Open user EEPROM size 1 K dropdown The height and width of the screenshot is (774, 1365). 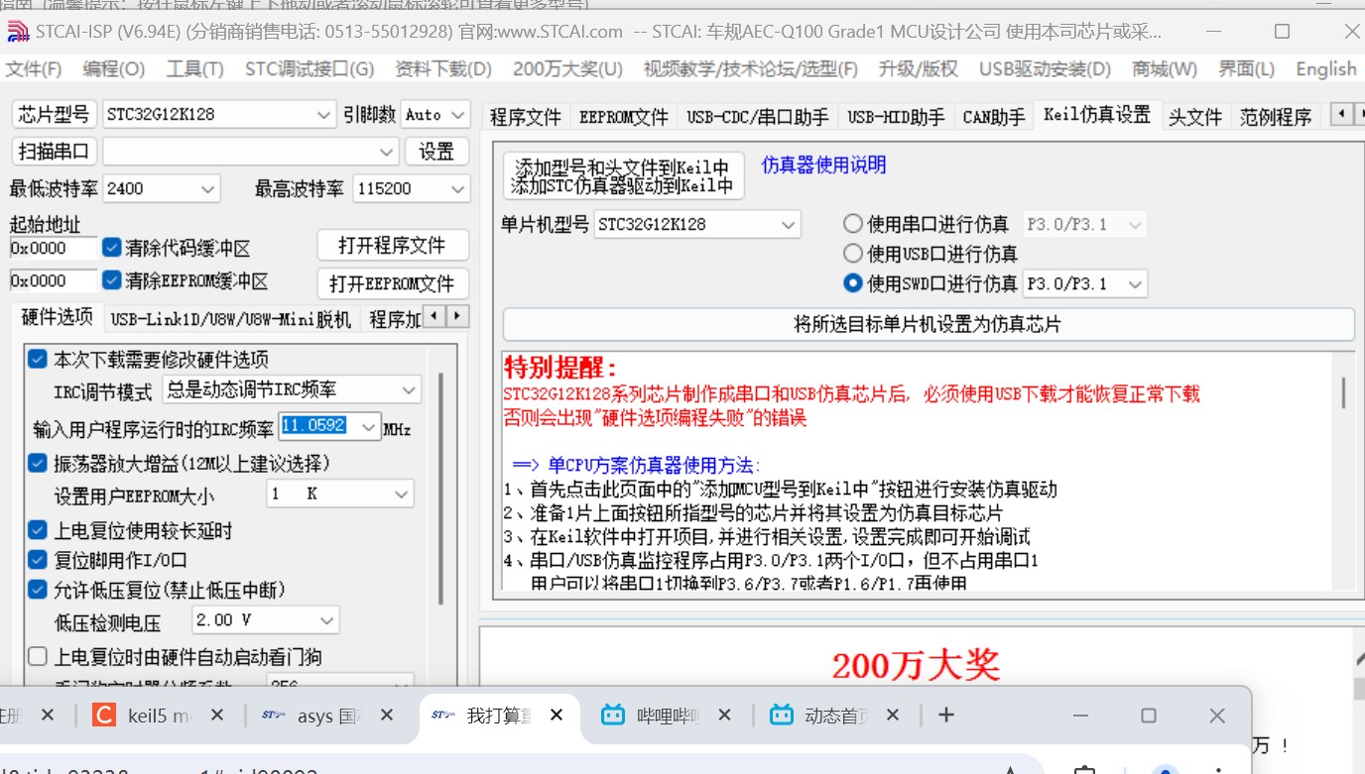(340, 494)
